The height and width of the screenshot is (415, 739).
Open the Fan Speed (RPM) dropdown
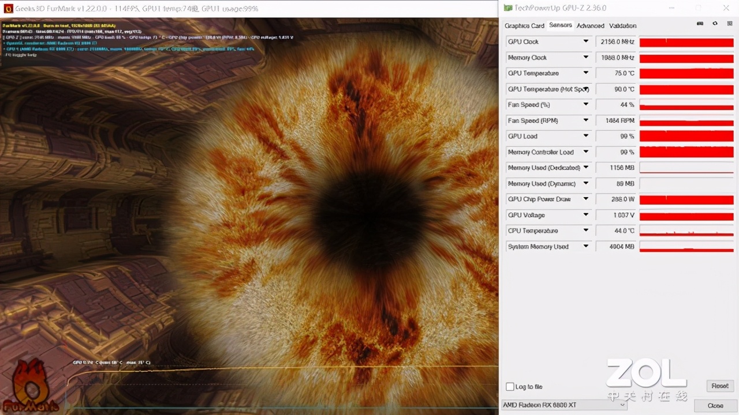click(x=585, y=120)
